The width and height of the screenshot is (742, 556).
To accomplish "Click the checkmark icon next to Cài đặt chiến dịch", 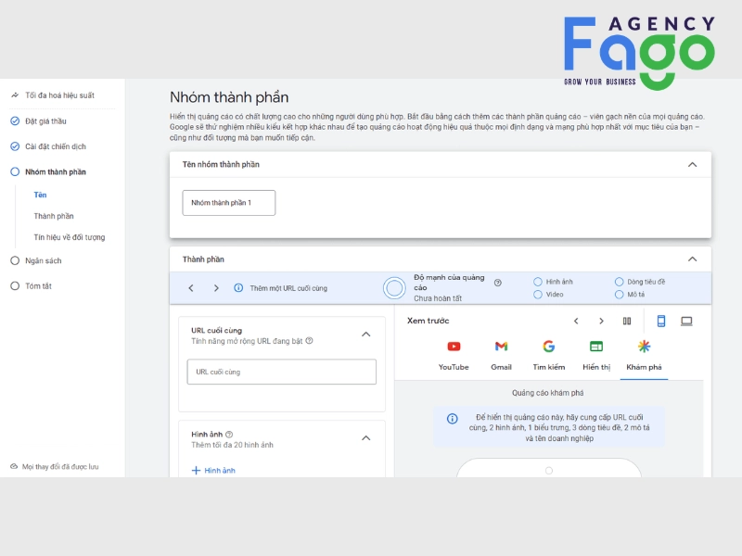I will coord(15,146).
